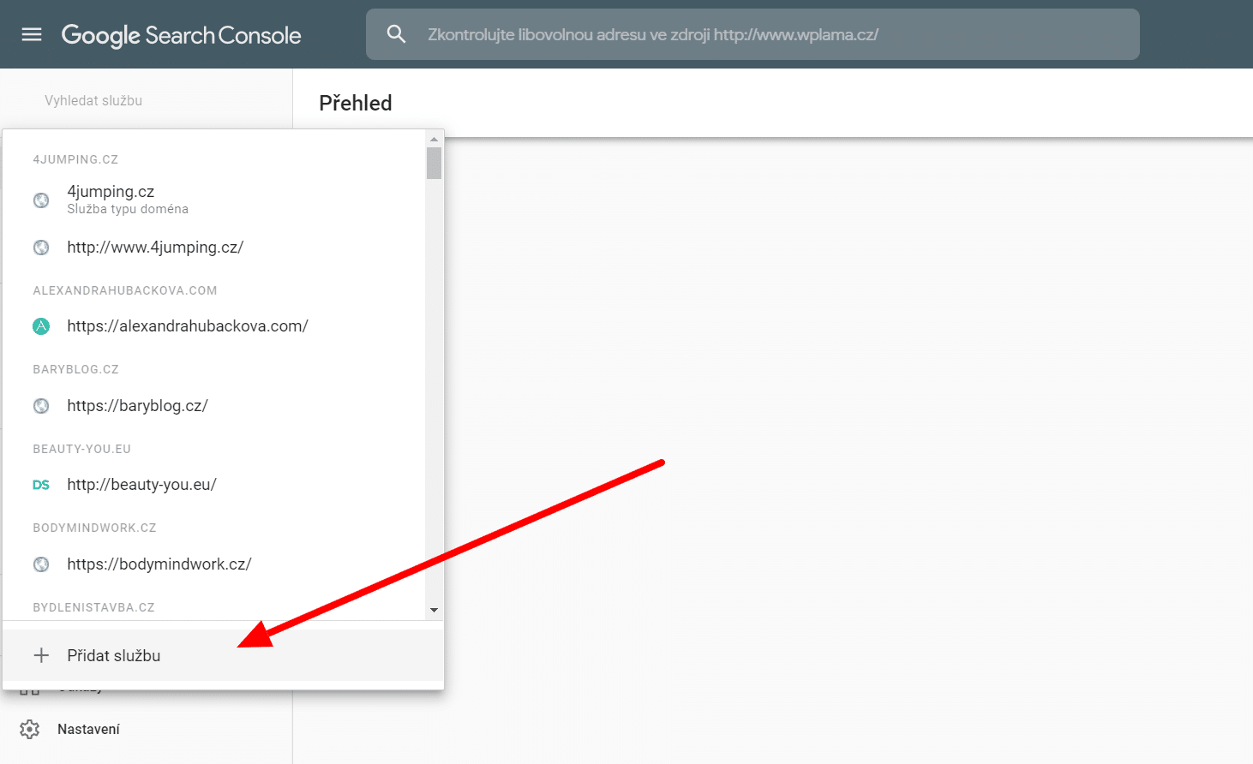Select property http://www.4jumping.cz/

point(213,248)
